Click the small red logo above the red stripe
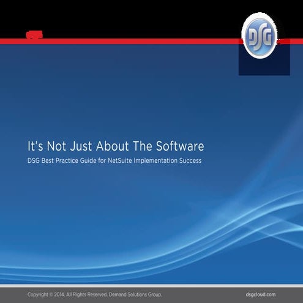Viewport: 303px width, 303px height. click(x=34, y=34)
